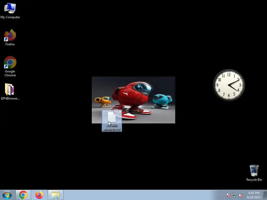Select the Recycle Bin icon
This screenshot has height=200, width=267.
tap(254, 173)
